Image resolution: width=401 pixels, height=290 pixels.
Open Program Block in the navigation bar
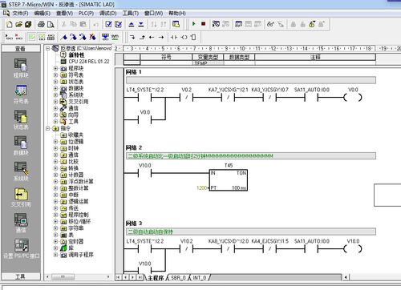click(21, 68)
